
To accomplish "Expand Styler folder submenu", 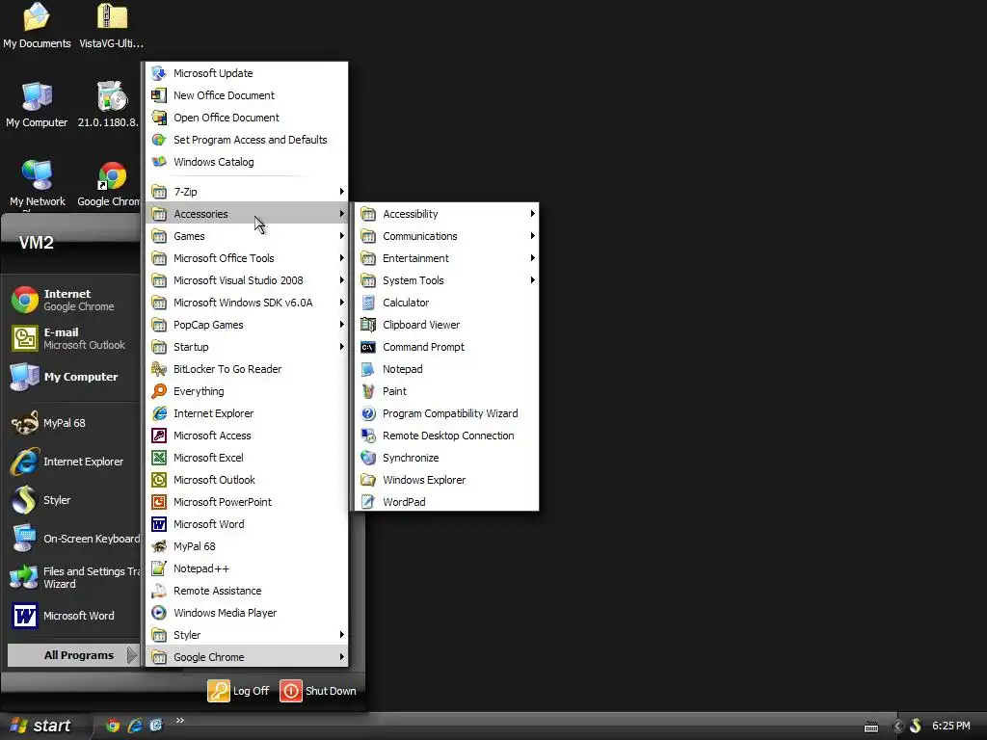I will [x=247, y=635].
